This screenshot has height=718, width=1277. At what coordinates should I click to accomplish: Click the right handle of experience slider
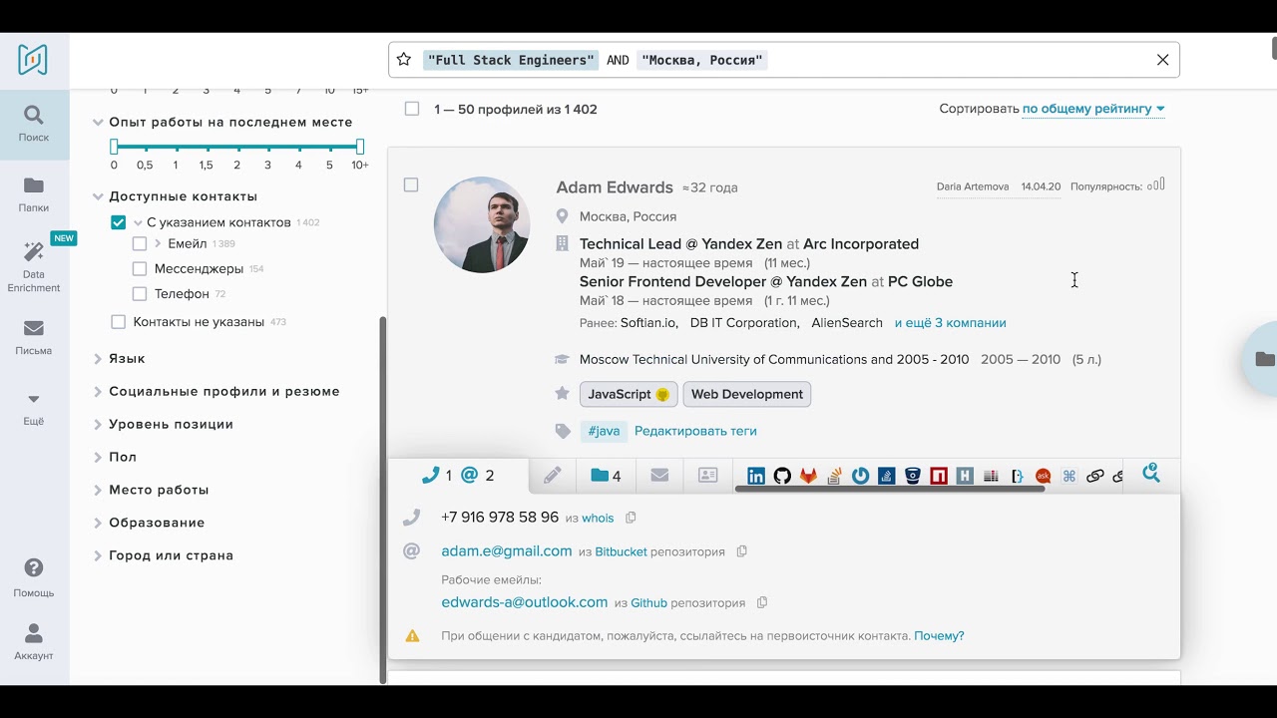[x=360, y=147]
